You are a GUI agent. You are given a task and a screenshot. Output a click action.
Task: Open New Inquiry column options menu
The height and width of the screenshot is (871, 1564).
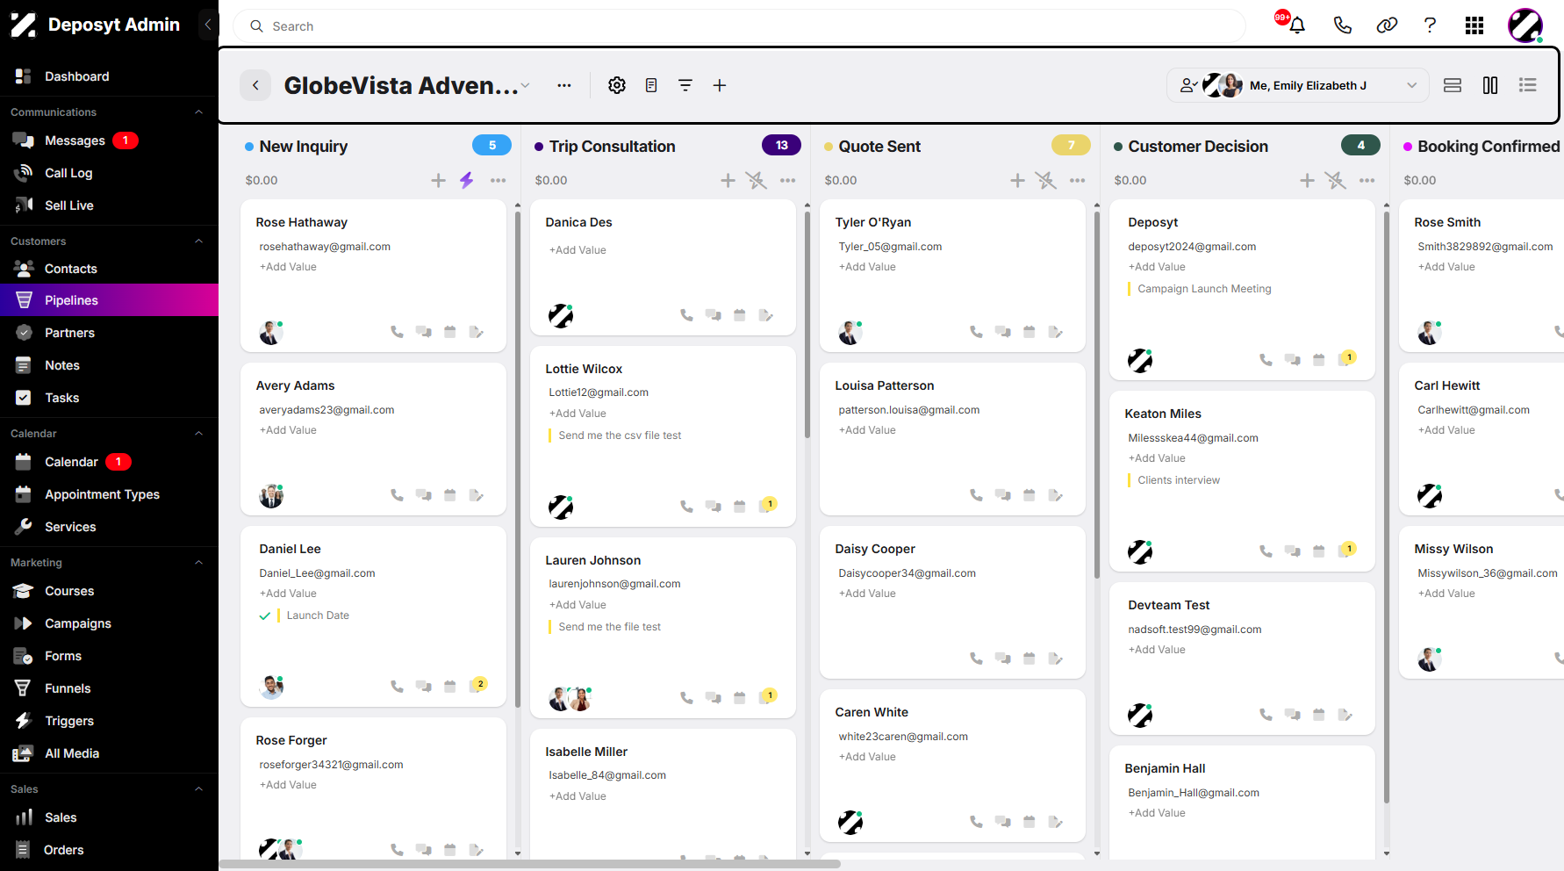coord(499,180)
